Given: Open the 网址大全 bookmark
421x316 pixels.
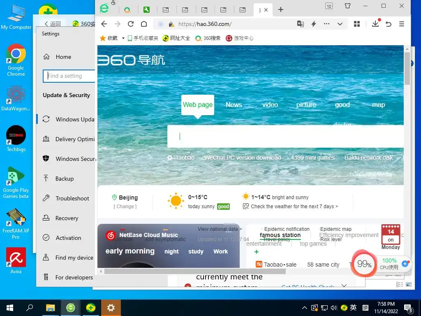Looking at the screenshot, I should (176, 38).
